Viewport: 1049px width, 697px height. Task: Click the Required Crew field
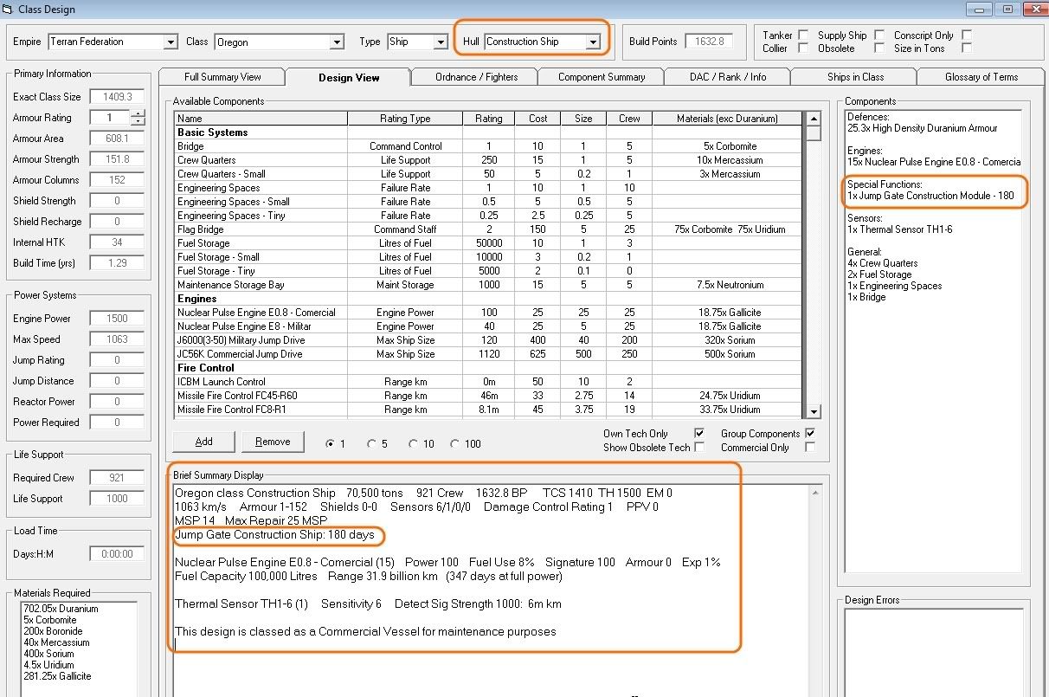[x=117, y=478]
